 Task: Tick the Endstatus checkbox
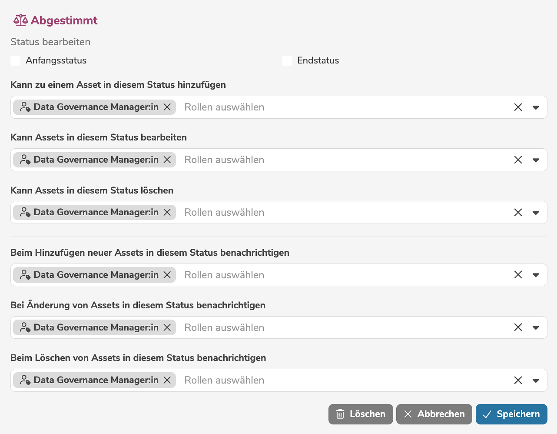click(287, 61)
